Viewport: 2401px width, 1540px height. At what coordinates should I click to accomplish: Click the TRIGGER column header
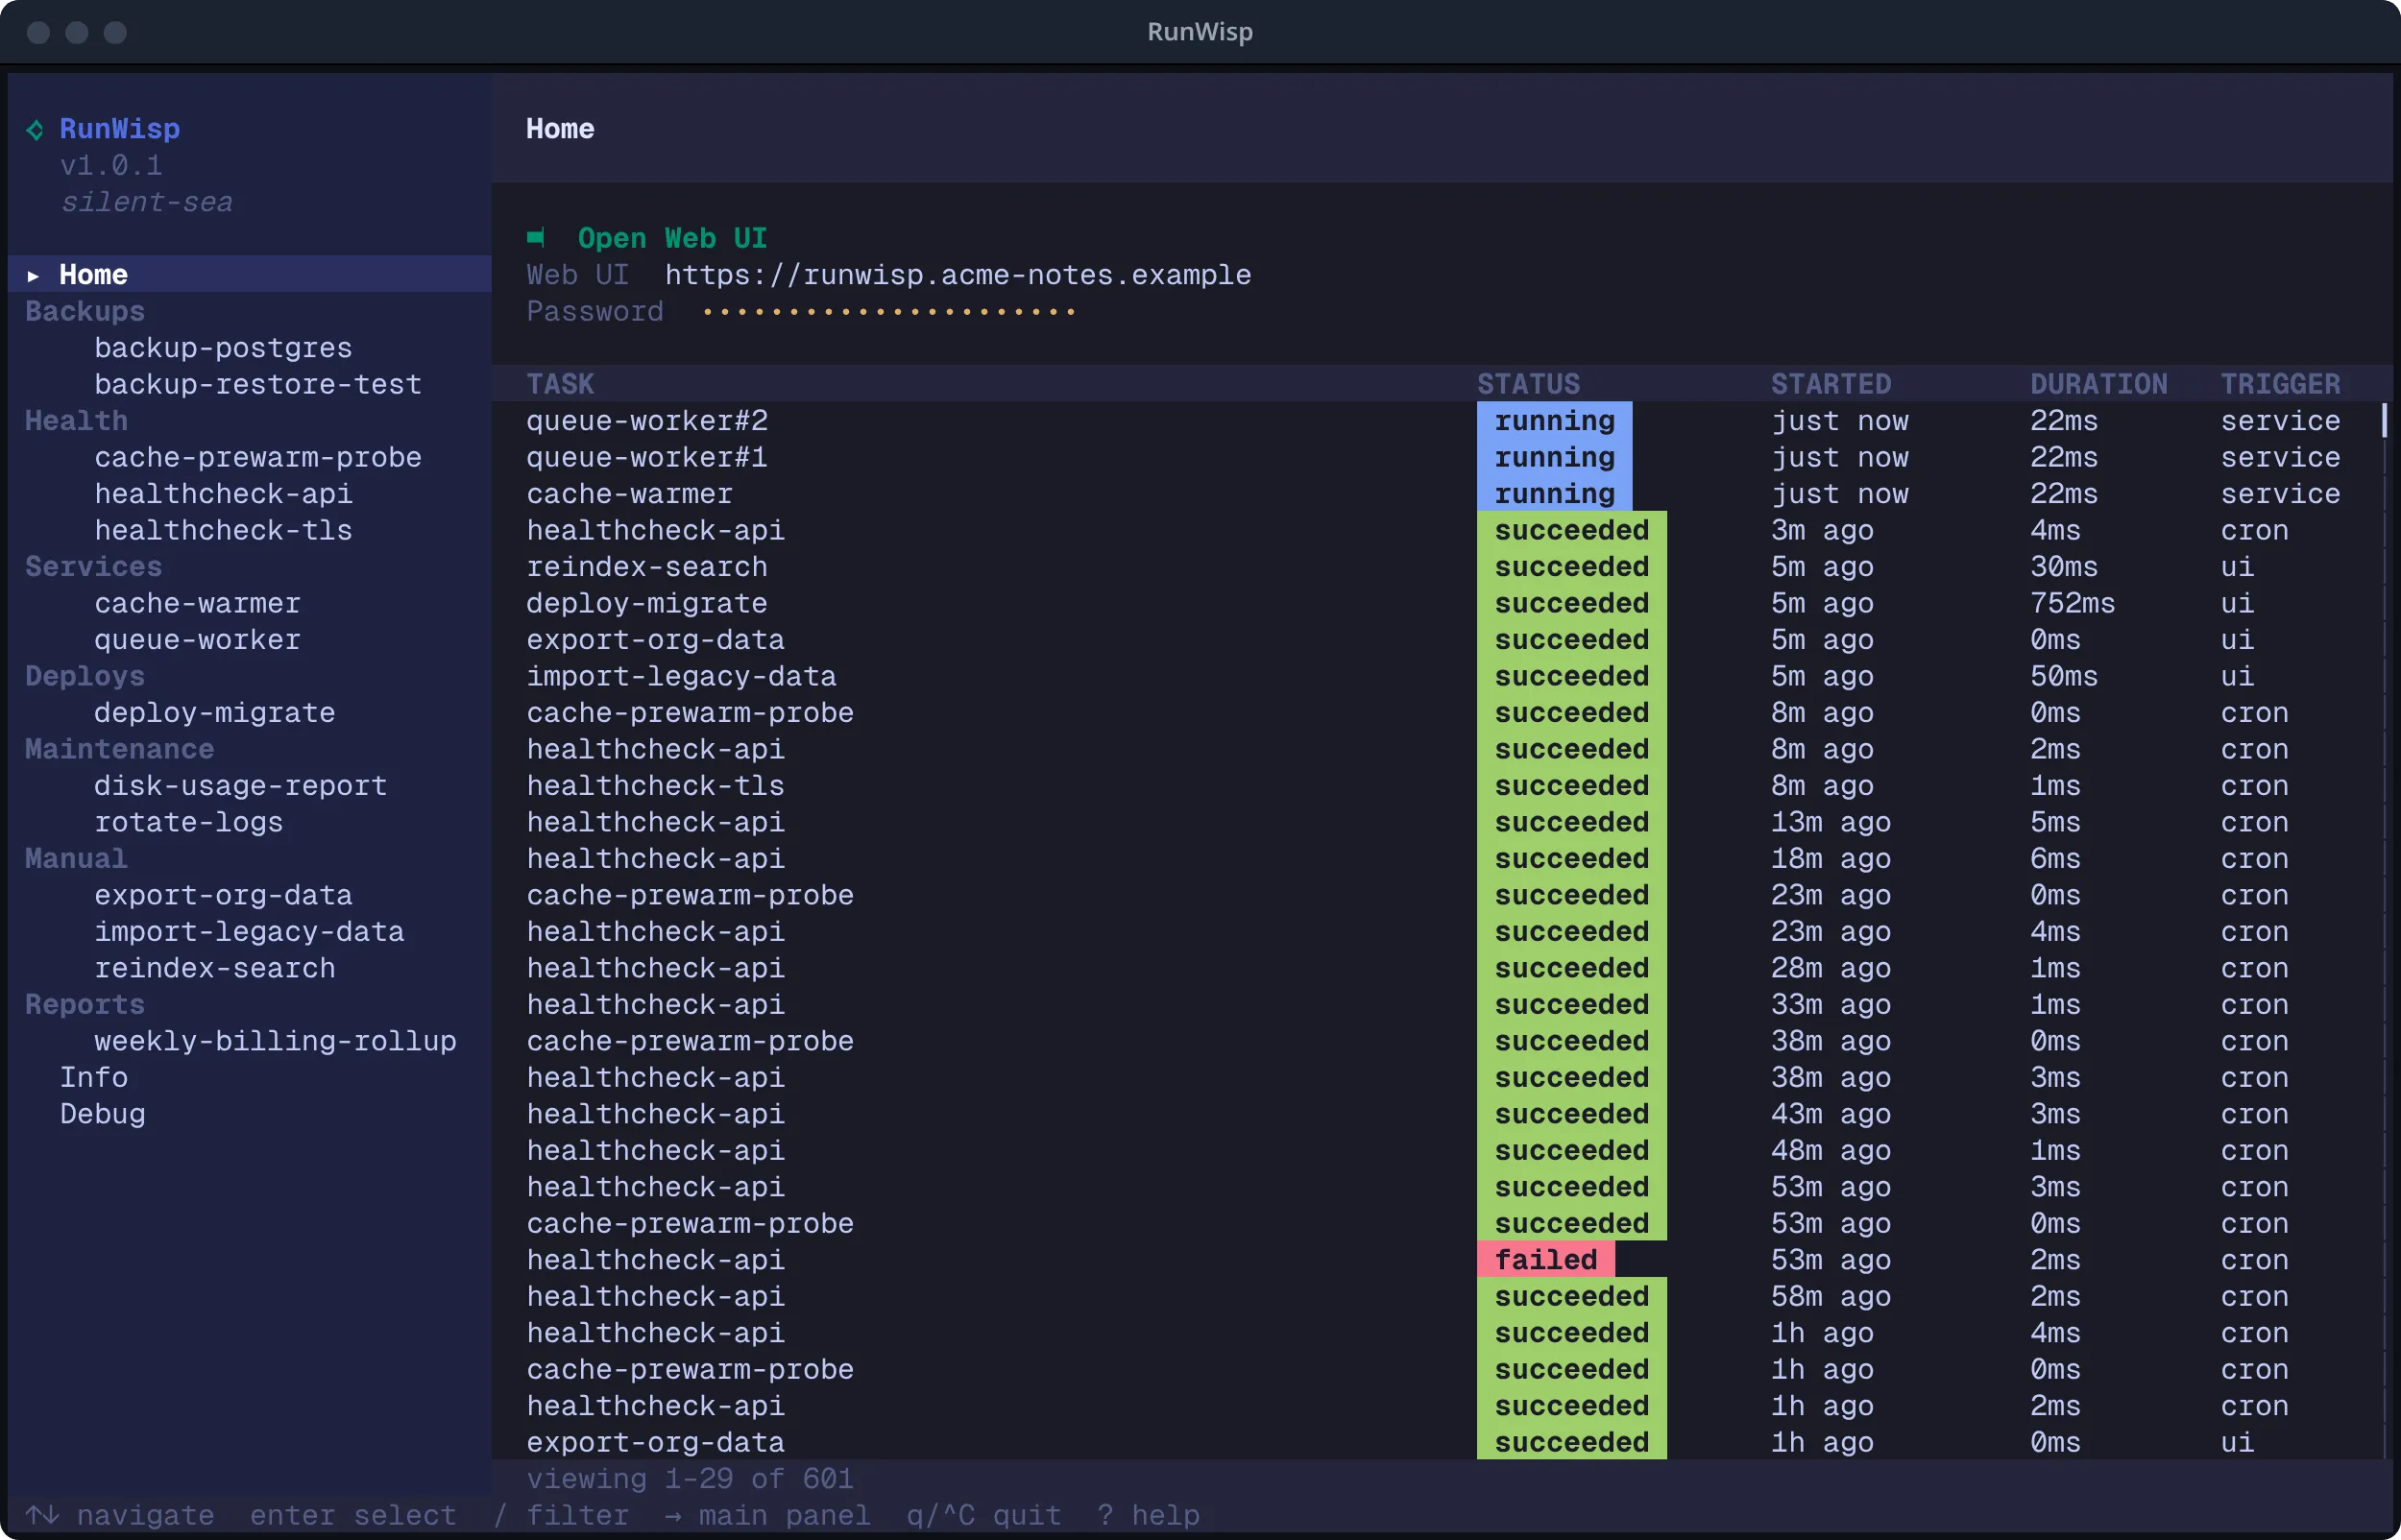(2280, 384)
